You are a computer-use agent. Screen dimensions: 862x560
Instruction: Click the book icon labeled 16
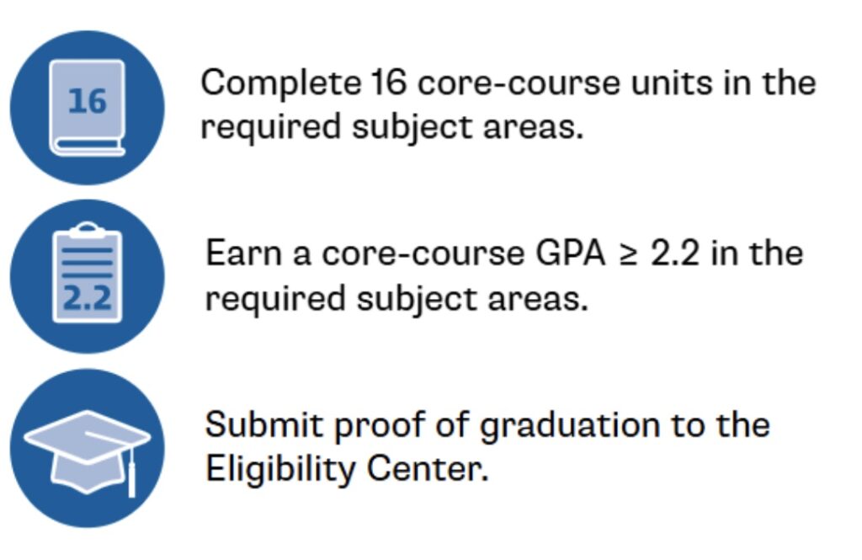click(x=87, y=108)
